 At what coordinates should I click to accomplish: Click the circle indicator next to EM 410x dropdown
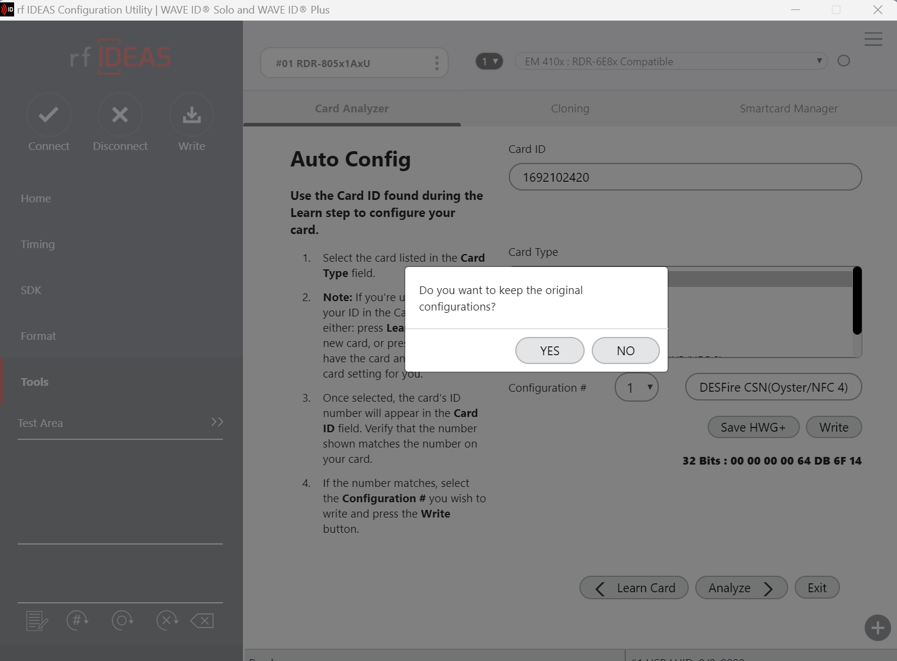click(843, 61)
